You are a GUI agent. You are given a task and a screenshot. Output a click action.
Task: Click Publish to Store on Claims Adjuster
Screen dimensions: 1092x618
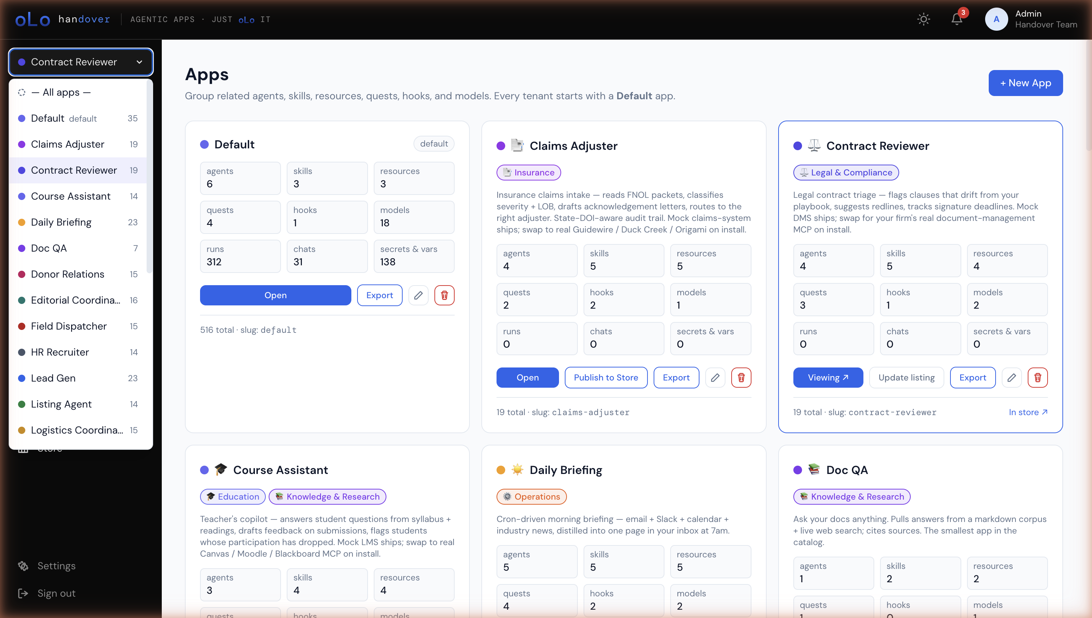point(606,377)
